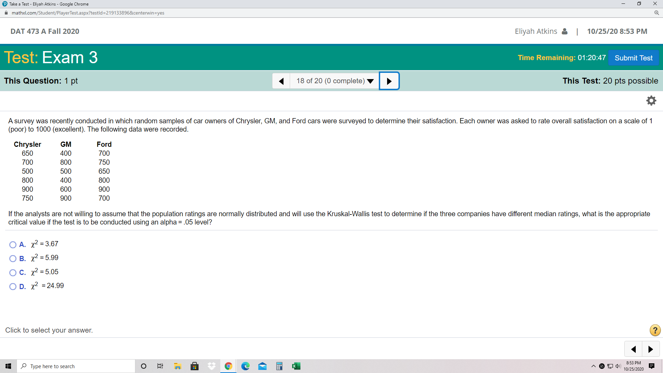Select answer D, chi-square equals 24.99
Viewport: 663px width, 373px height.
(13, 287)
